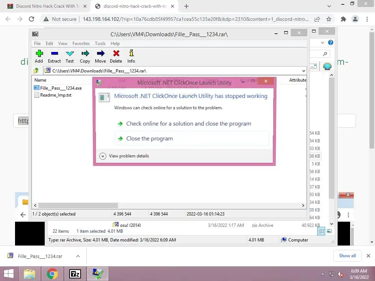Screen dimensions: 375x281
Task: Click the page's back arrow below the 7-Zip window
Action: (x=23, y=215)
